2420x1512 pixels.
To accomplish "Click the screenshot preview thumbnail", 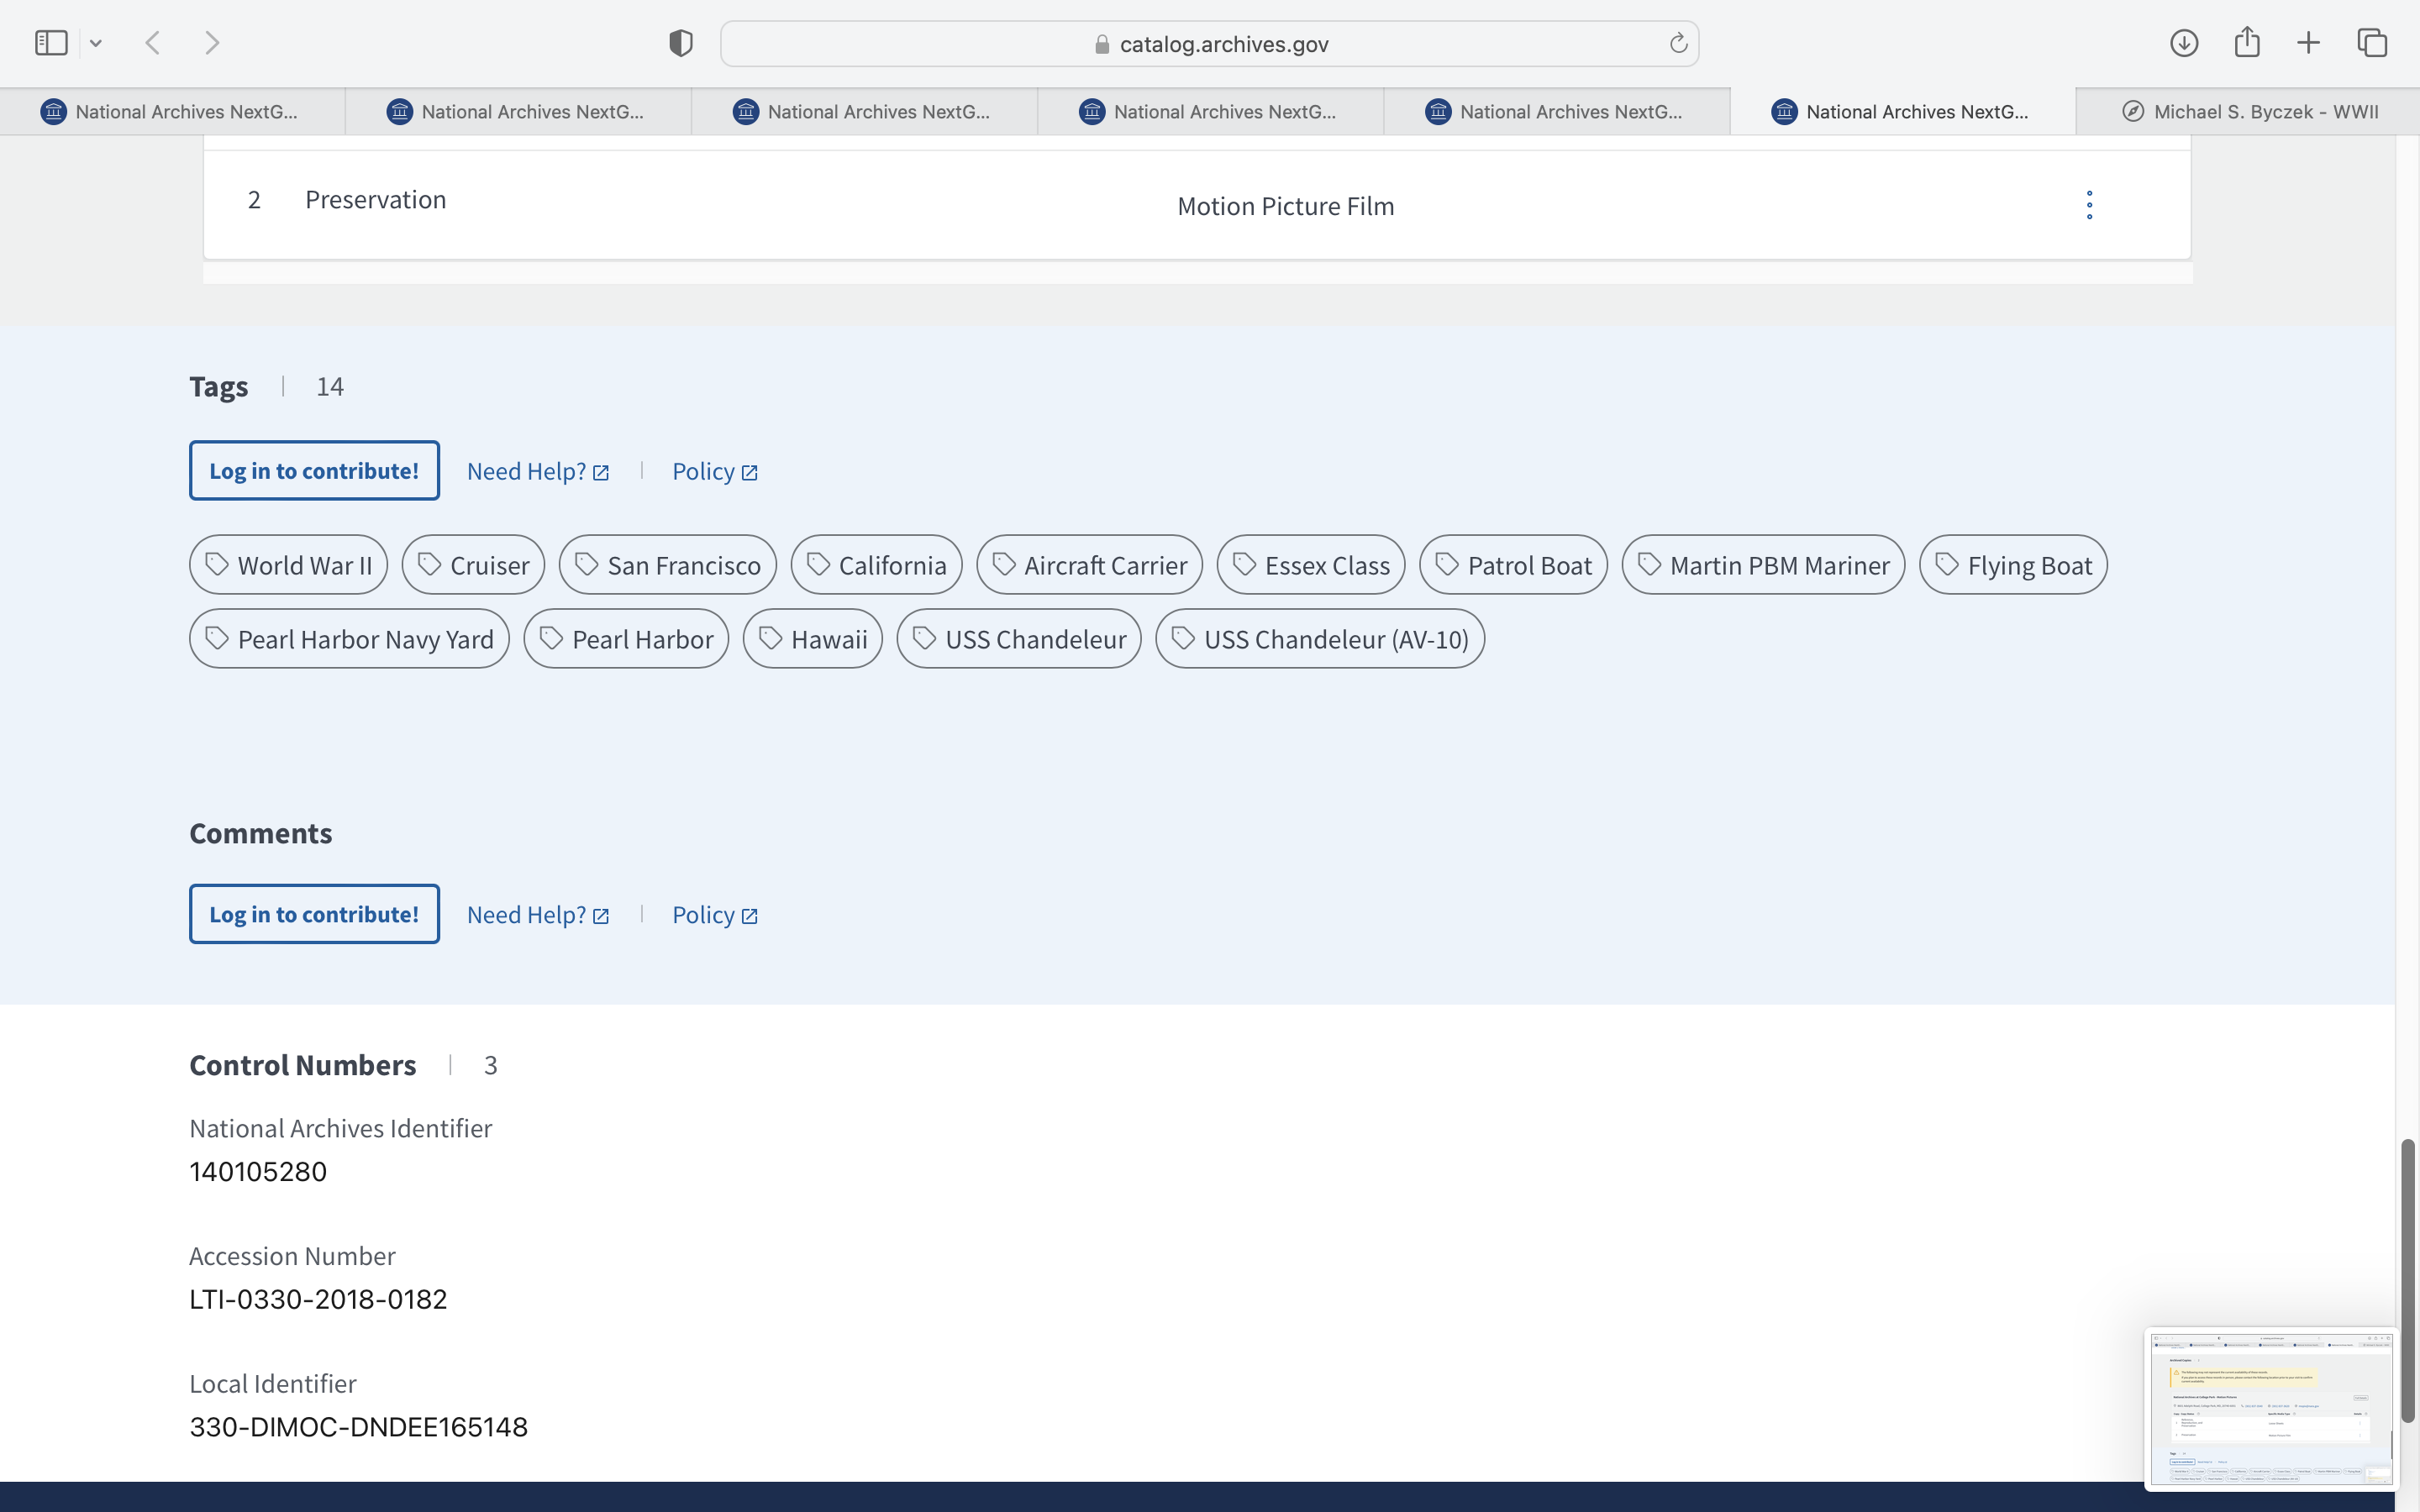I will pyautogui.click(x=2270, y=1408).
